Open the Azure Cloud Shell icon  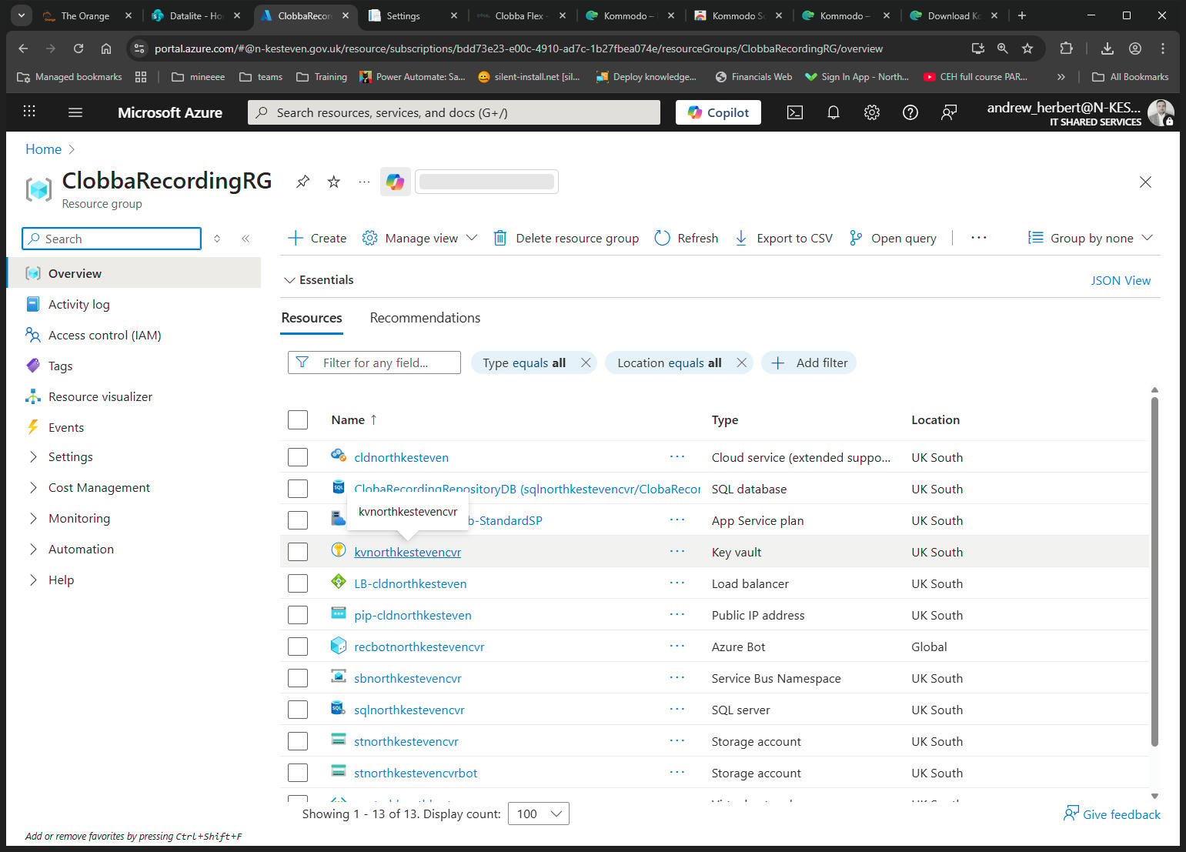point(795,112)
